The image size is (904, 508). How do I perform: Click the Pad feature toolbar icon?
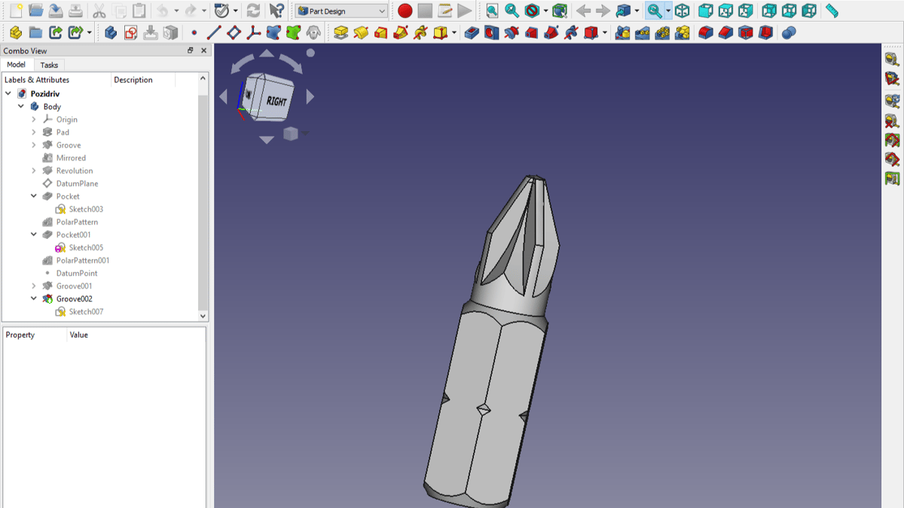[x=341, y=33]
